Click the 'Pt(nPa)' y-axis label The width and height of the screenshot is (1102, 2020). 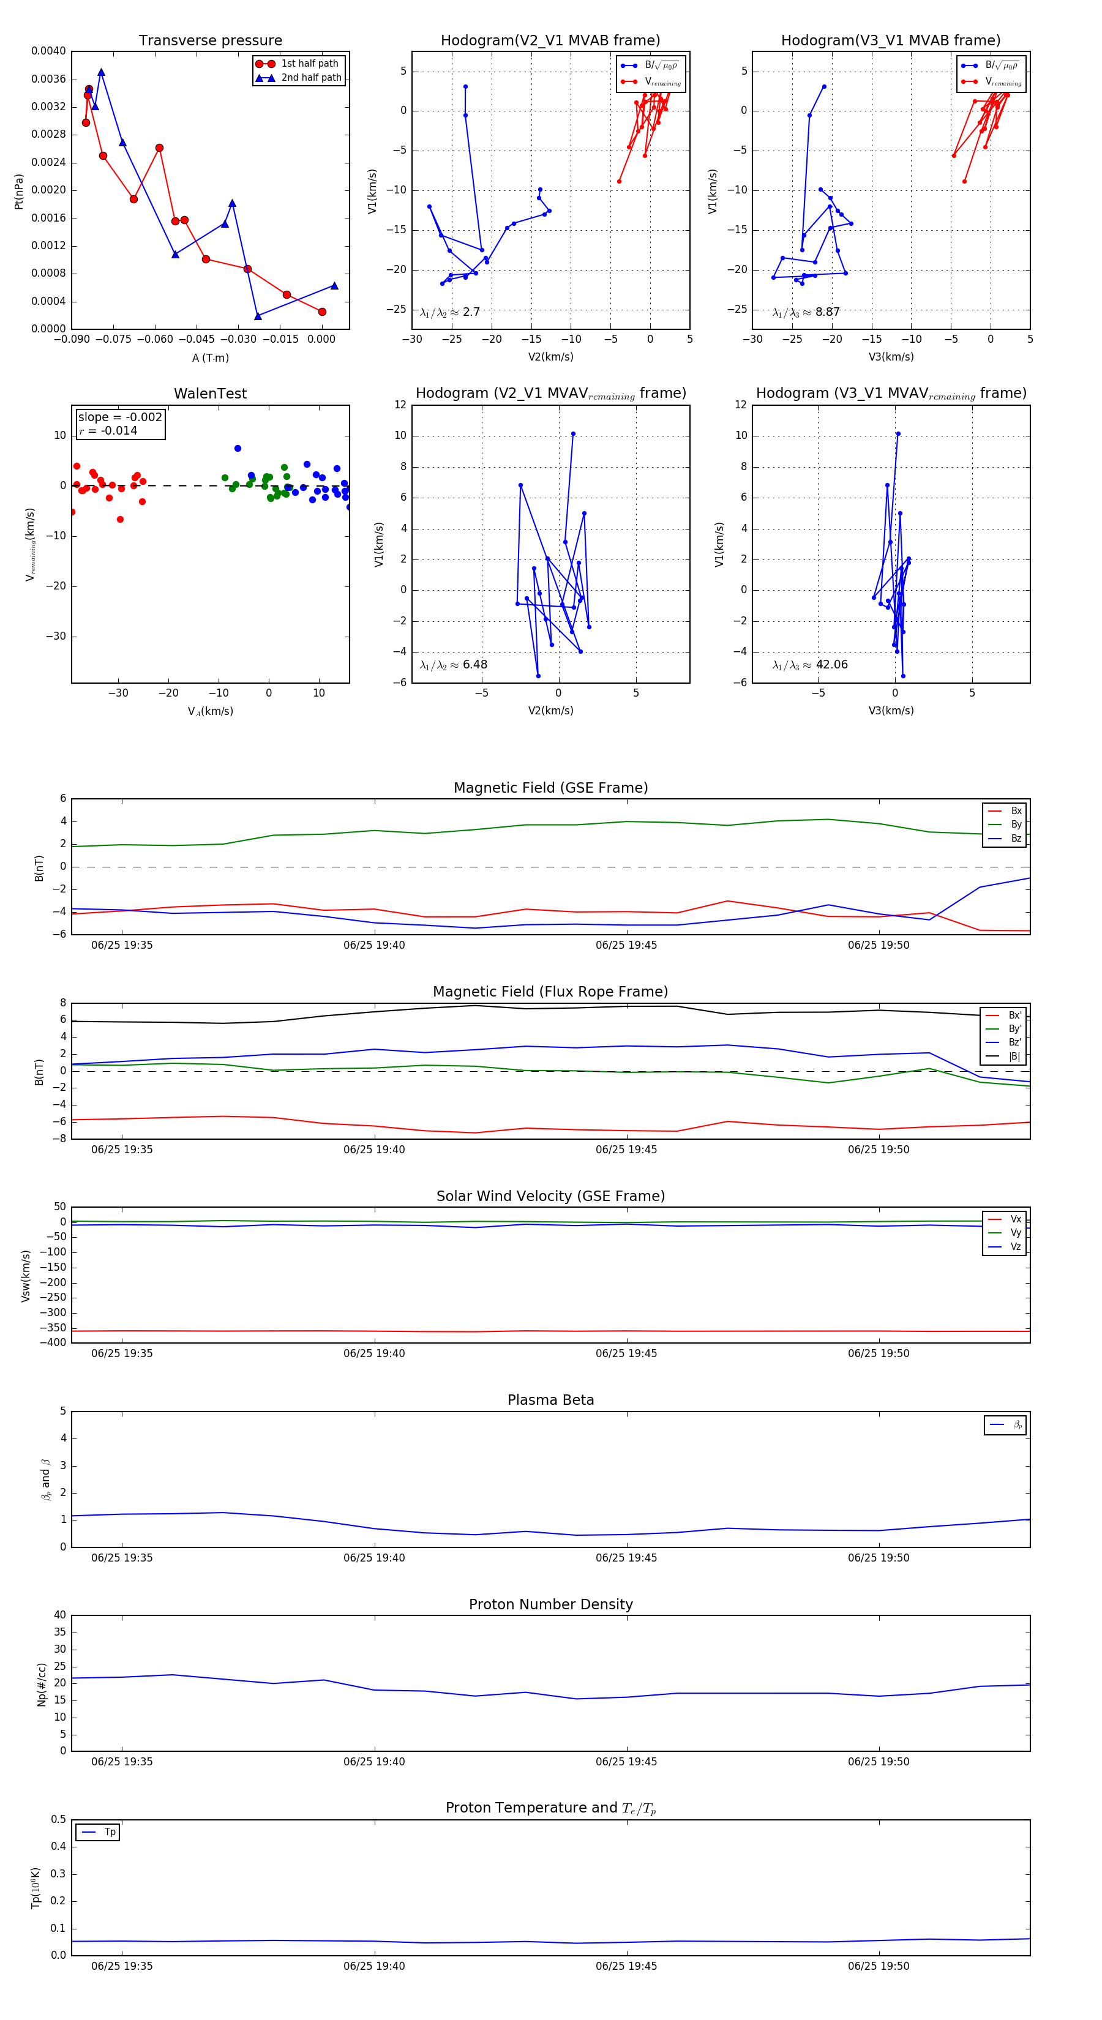point(19,192)
